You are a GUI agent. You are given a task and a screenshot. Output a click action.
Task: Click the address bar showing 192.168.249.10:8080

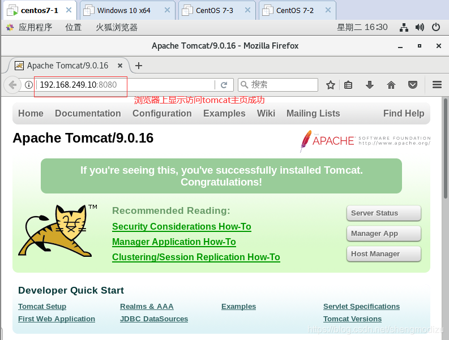(x=126, y=85)
